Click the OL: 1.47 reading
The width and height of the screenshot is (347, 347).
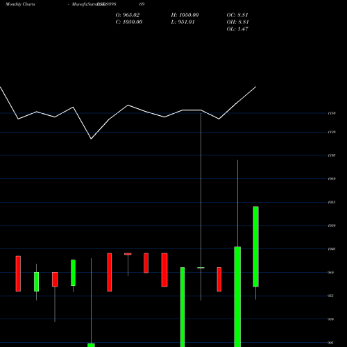237,29
